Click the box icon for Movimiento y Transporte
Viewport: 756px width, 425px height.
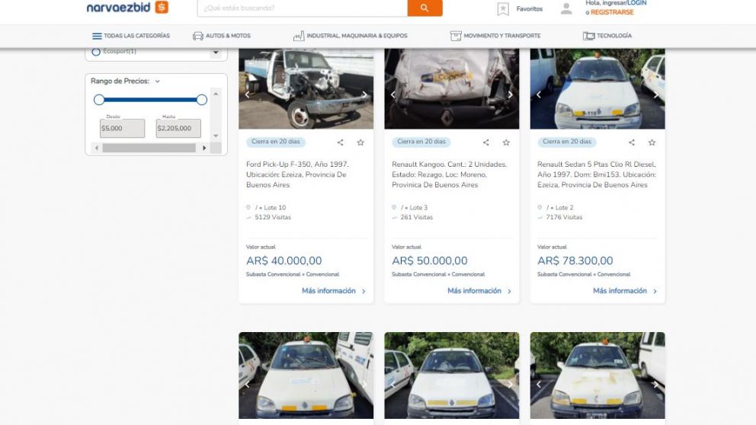[456, 36]
